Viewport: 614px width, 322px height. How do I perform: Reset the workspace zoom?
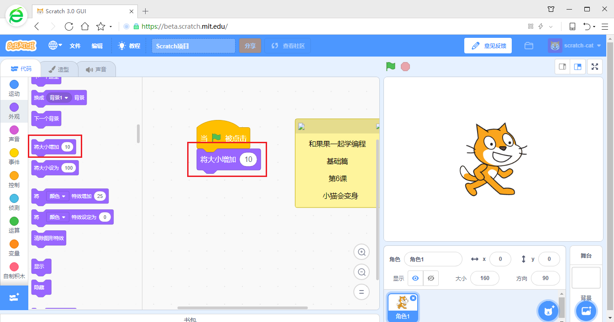362,292
